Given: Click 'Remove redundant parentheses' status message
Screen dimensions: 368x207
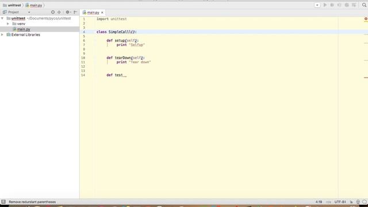Looking at the screenshot, I should (32, 202).
